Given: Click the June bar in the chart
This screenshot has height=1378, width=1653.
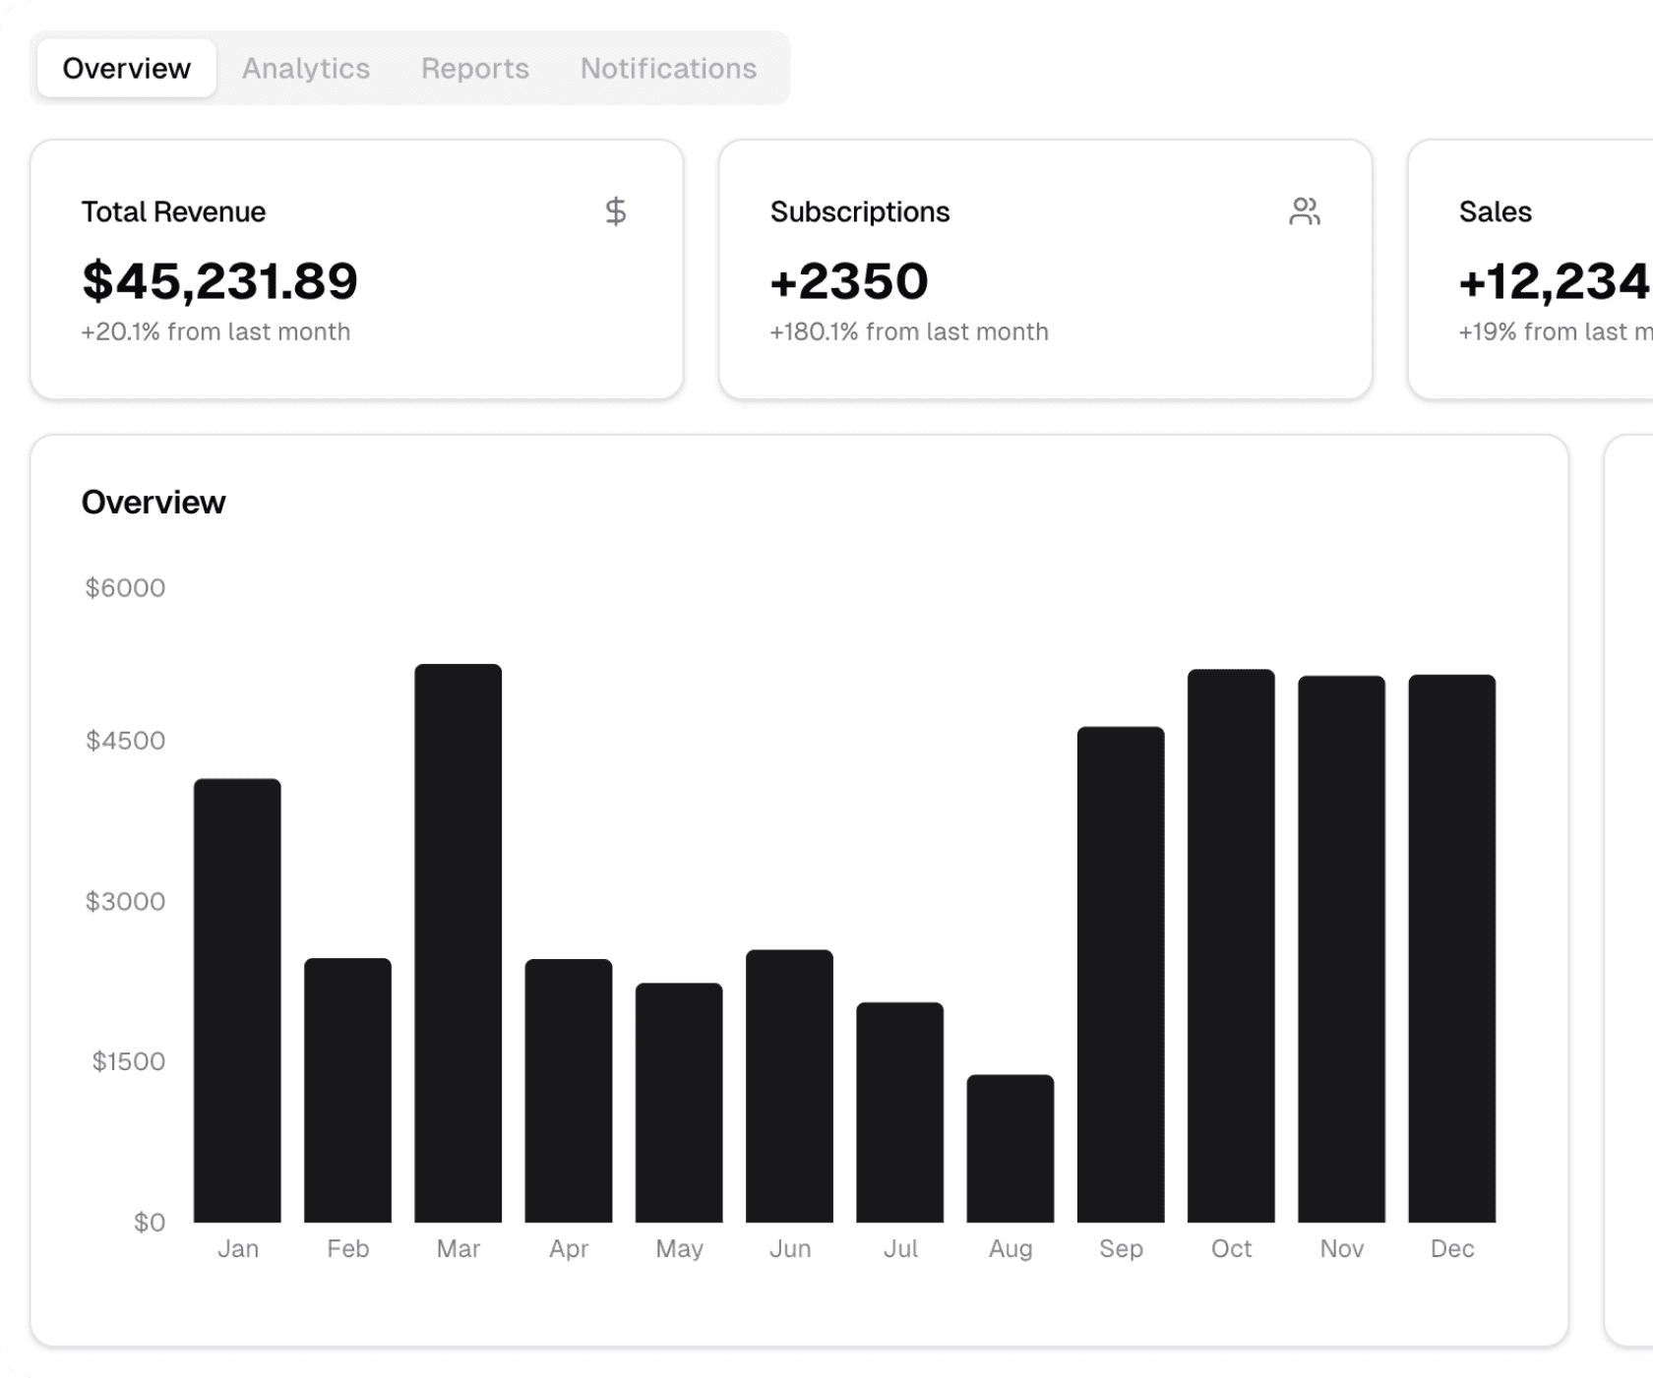Looking at the screenshot, I should click(789, 1086).
